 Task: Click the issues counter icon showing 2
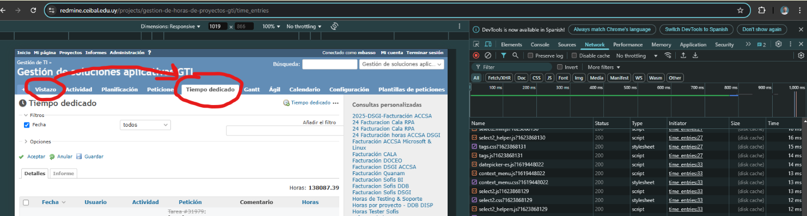(762, 45)
